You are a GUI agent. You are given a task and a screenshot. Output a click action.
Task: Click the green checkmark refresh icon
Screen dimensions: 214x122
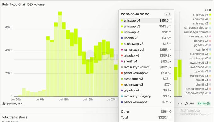208,103
